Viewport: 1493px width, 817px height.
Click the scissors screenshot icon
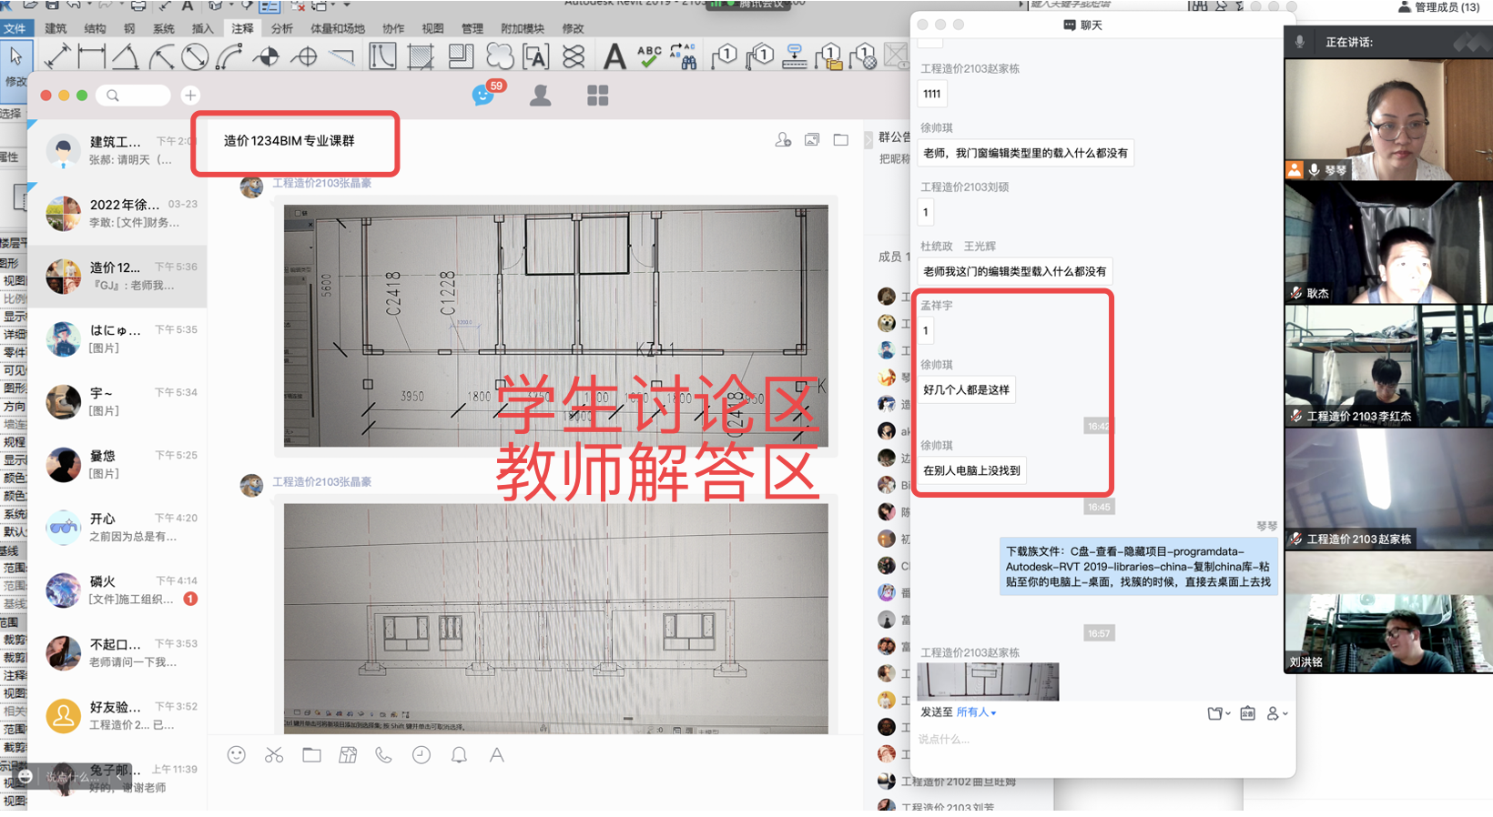pyautogui.click(x=274, y=755)
